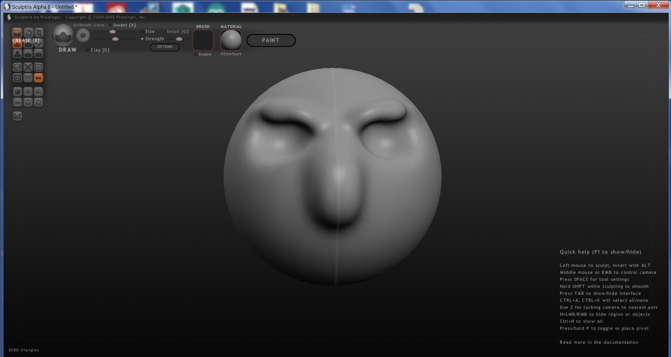Image resolution: width=671 pixels, height=357 pixels.
Task: Click the Reduce selected icon
Action: [x=28, y=67]
